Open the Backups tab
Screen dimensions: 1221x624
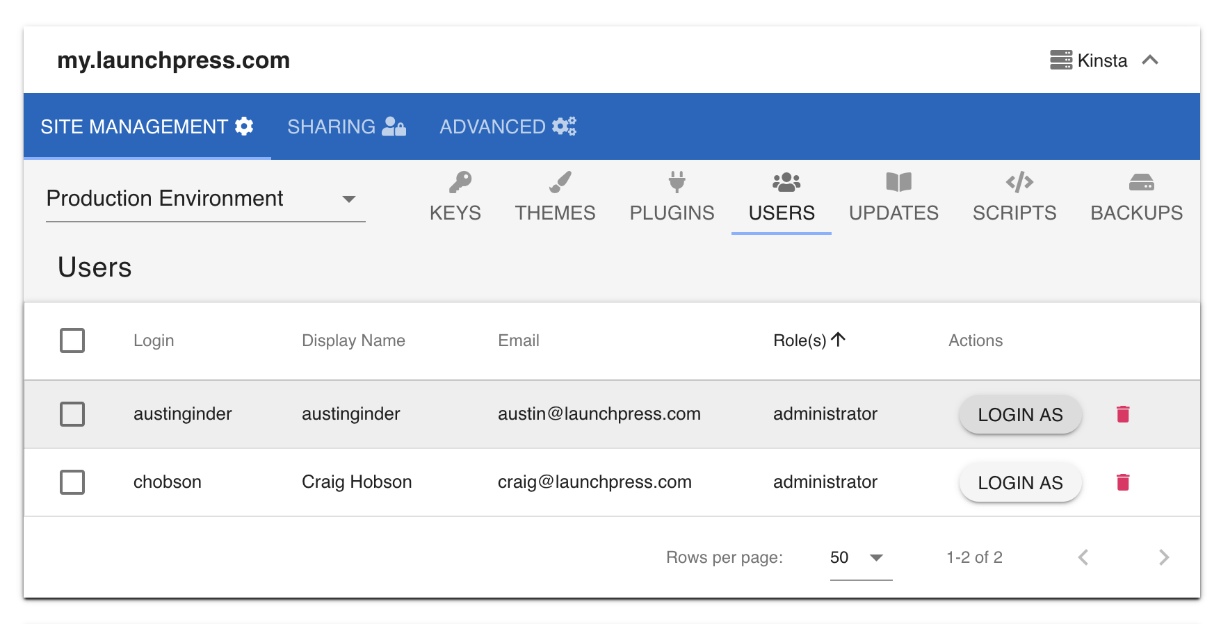tap(1136, 197)
